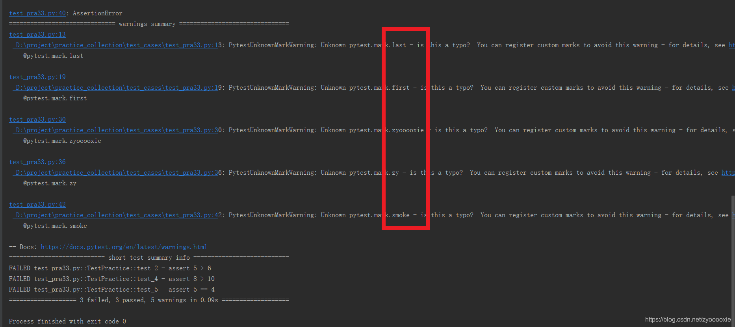
Task: Click the 'short test summary info' header
Action: point(149,258)
